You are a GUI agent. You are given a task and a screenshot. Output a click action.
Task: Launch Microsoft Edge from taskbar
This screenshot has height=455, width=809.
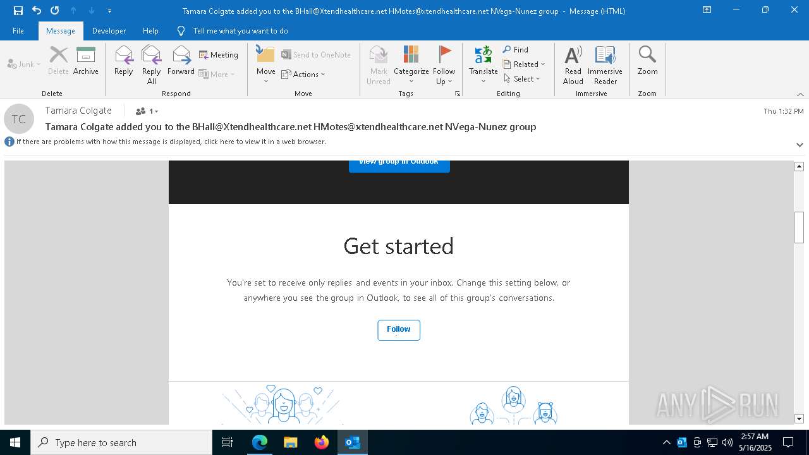(x=260, y=442)
